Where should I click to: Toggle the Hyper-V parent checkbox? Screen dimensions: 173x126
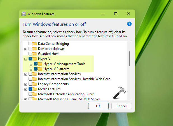coord(30,59)
